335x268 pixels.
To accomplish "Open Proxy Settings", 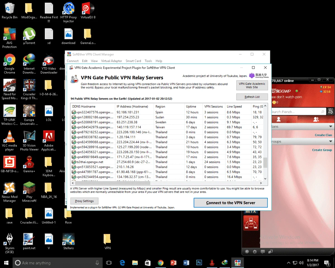I will (x=84, y=201).
